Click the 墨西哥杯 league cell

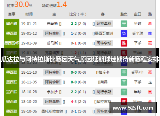pos(12,43)
